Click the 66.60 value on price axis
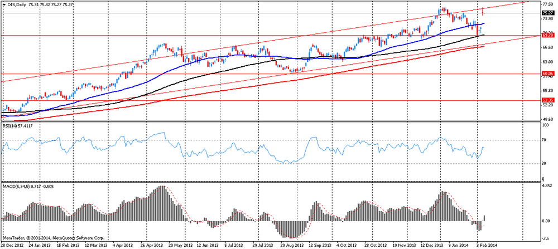 [547, 47]
